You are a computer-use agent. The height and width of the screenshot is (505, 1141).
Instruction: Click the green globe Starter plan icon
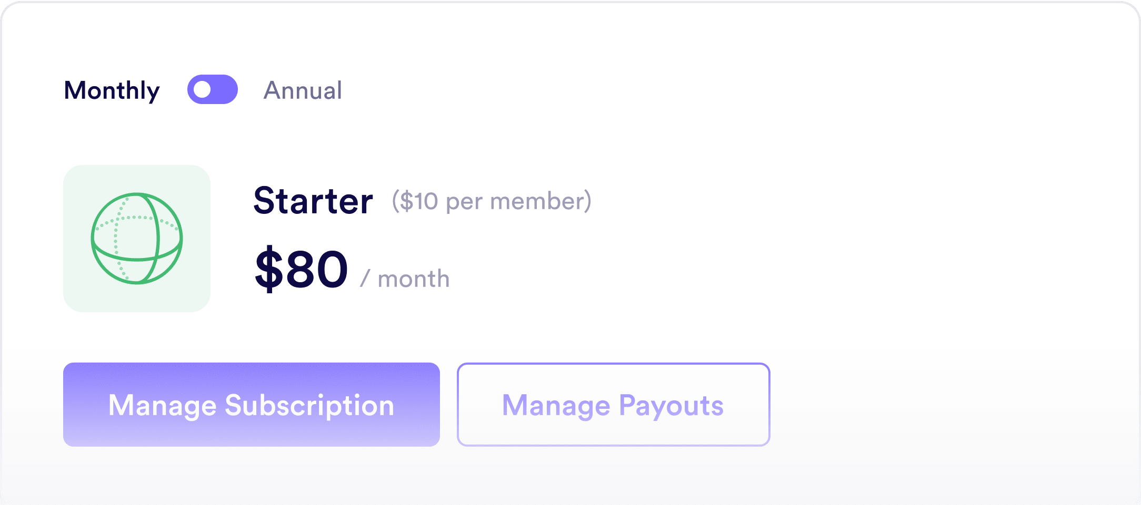[x=137, y=238]
